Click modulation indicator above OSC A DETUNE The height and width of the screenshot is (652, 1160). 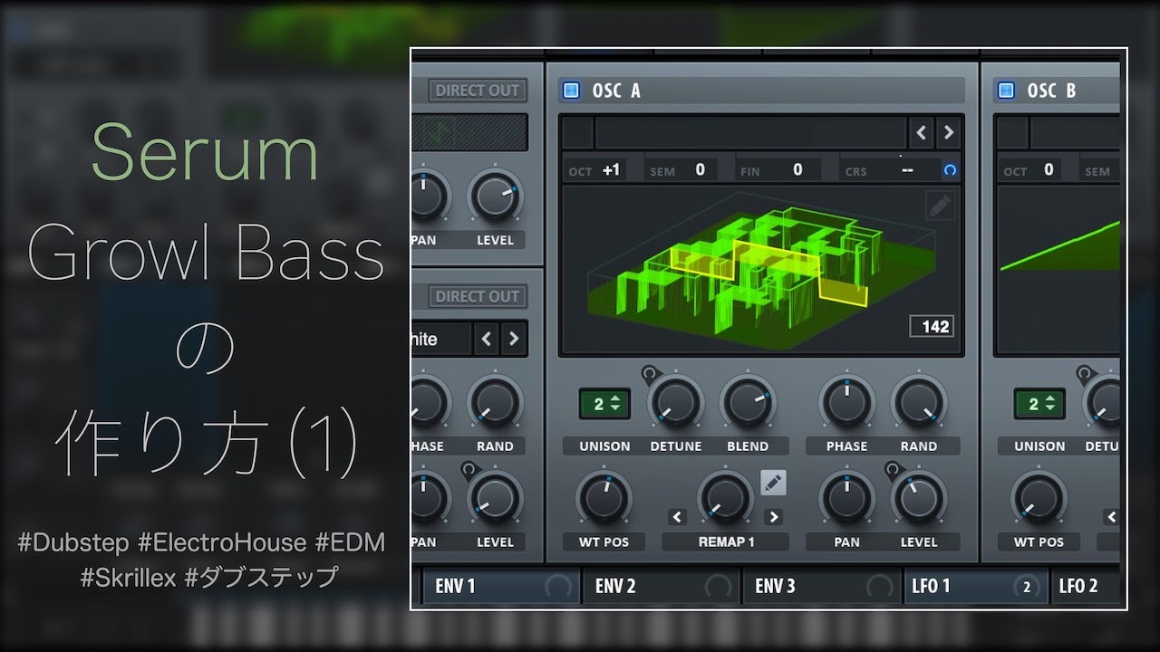[649, 373]
